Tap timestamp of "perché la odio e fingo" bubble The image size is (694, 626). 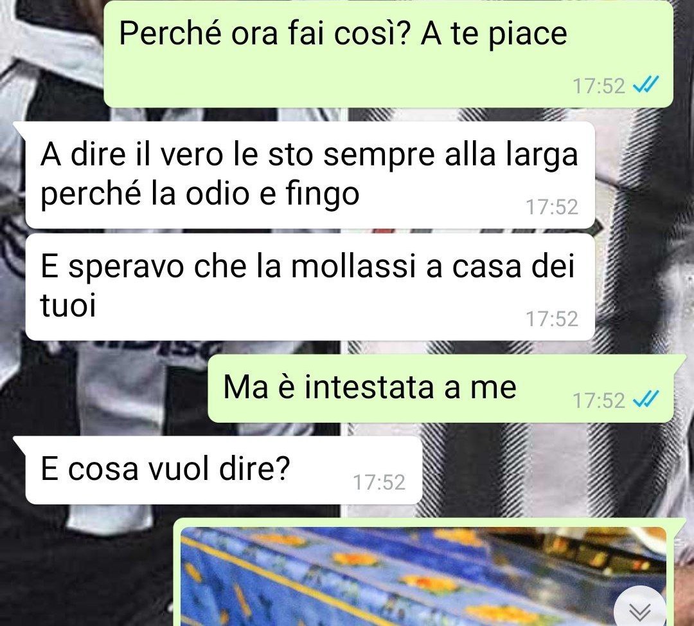tap(551, 207)
